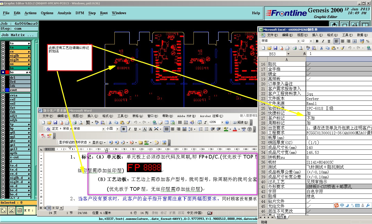
Task: Click Italic icon in Word formatting toolbar
Action: (x=130, y=129)
